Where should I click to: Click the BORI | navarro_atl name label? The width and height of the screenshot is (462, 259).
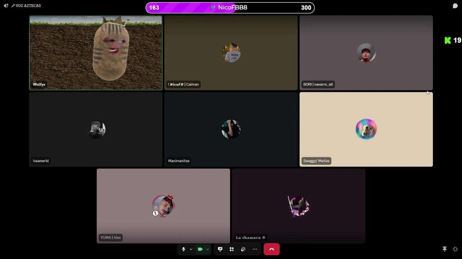[x=318, y=84]
